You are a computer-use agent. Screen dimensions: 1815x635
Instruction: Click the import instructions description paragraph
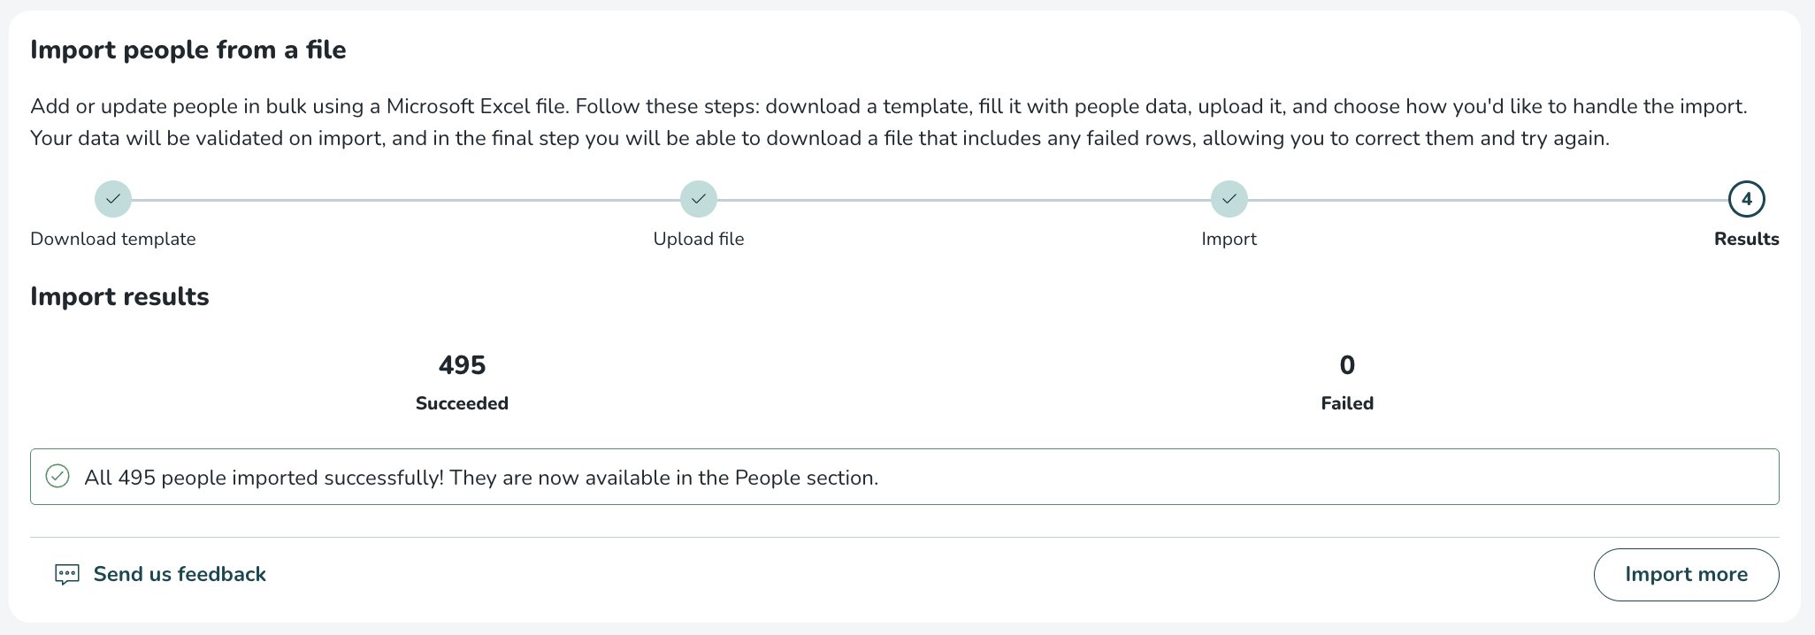888,122
